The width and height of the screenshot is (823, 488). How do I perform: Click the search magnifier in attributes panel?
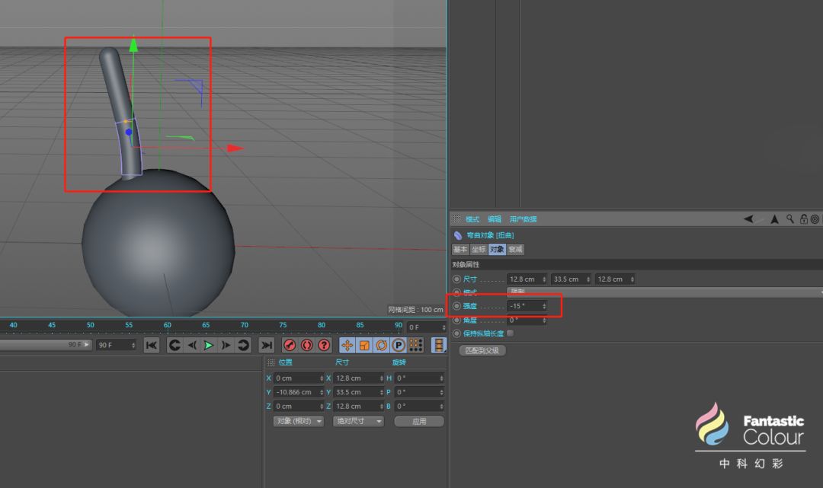[x=790, y=219]
